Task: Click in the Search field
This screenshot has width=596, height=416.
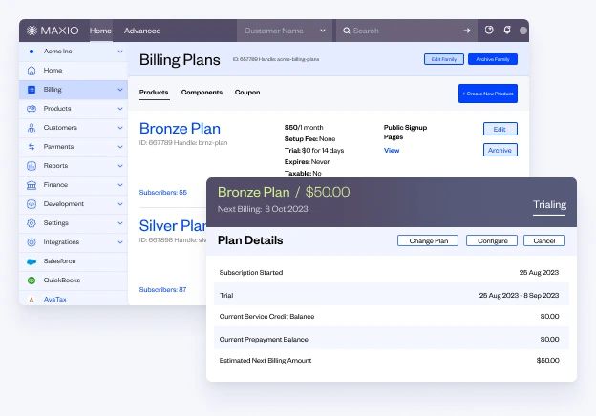Action: coord(406,31)
